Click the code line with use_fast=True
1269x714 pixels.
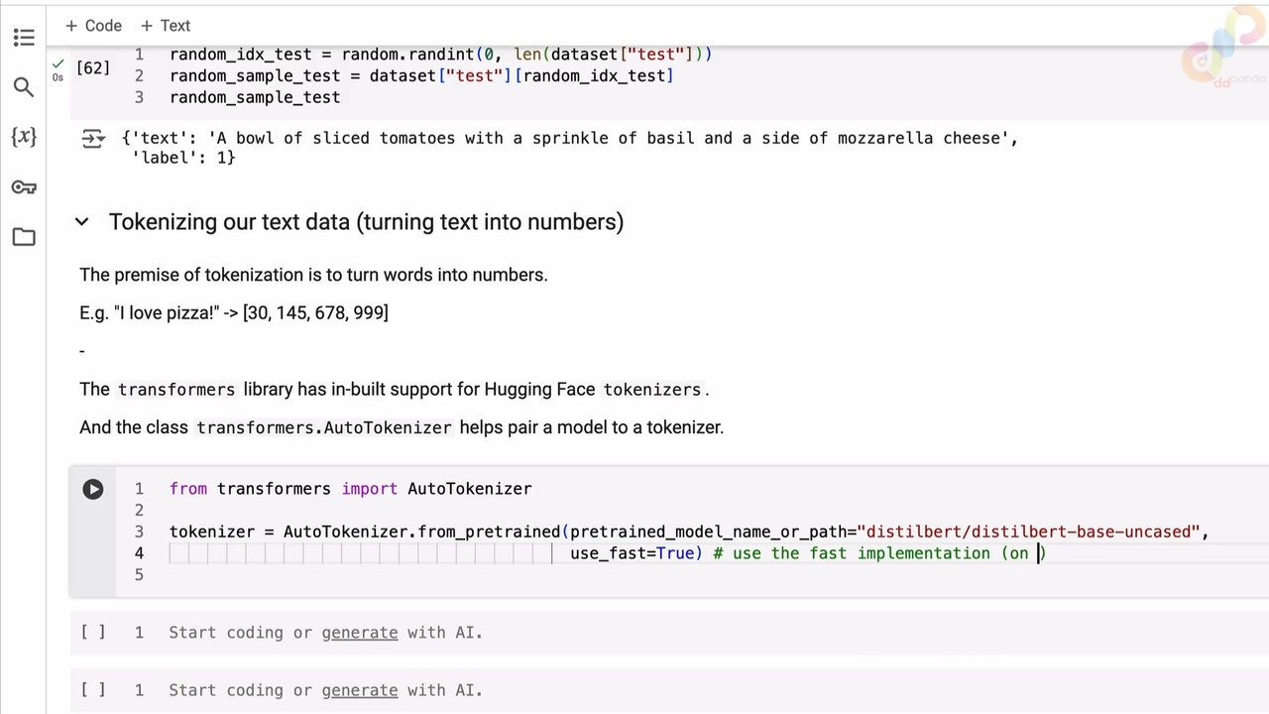[x=808, y=553]
